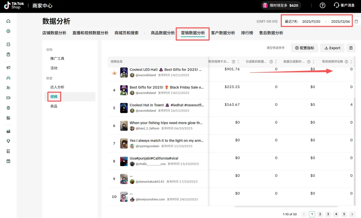Click the megaphone marketing icon in sidebar
This screenshot has width=361, height=218.
click(8, 68)
